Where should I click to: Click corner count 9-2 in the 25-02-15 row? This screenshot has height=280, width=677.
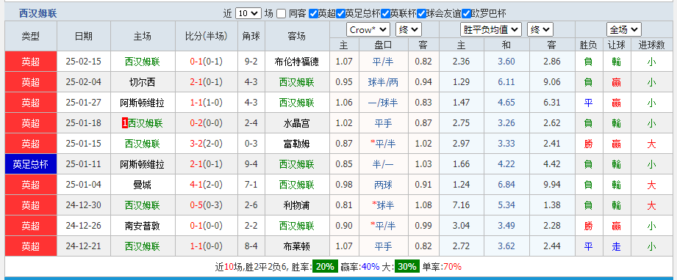(251, 62)
